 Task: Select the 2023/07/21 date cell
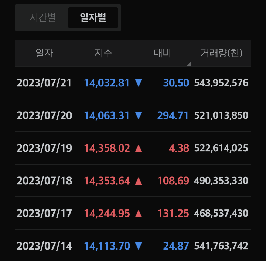[44, 83]
